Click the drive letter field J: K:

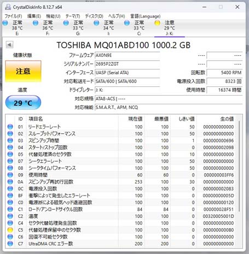pos(128,90)
